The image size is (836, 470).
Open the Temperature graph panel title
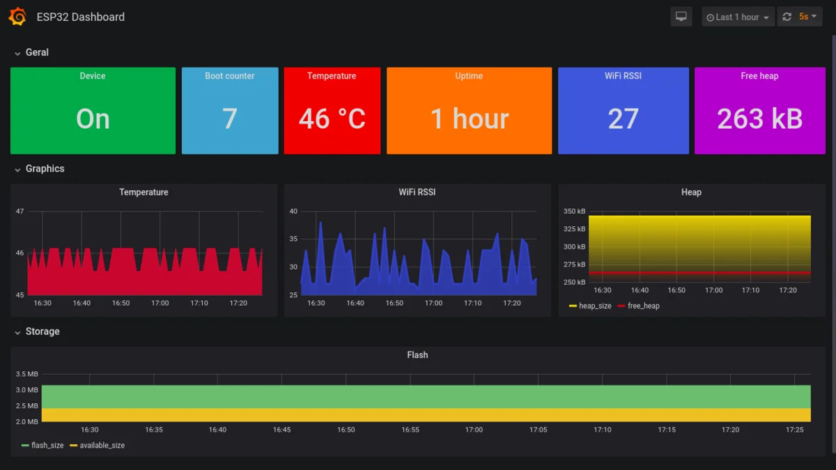(x=144, y=192)
